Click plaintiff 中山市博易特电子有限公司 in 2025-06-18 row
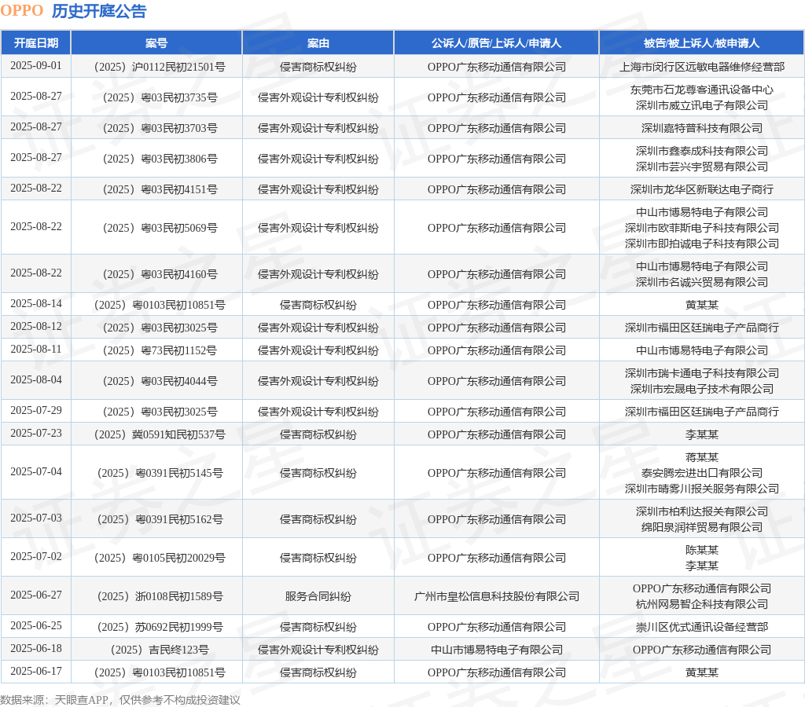This screenshot has height=707, width=805. tap(497, 650)
